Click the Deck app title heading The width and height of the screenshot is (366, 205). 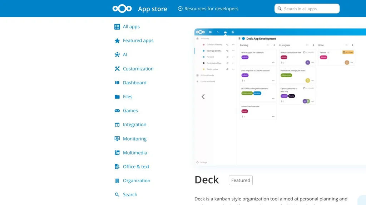(x=207, y=180)
